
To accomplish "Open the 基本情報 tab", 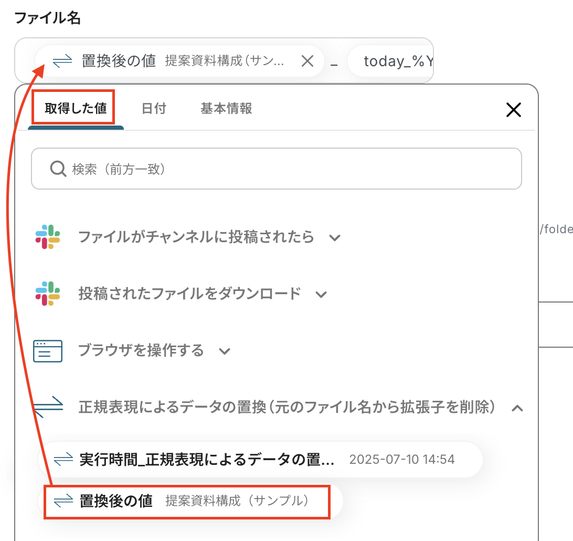I will (x=226, y=108).
